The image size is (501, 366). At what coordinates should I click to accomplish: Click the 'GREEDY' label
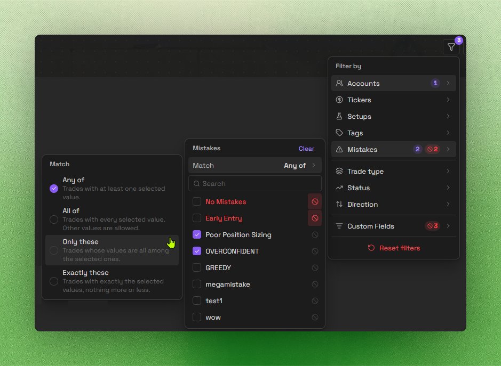coord(218,268)
